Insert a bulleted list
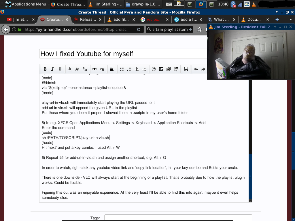The width and height of the screenshot is (295, 221). (x=122, y=69)
